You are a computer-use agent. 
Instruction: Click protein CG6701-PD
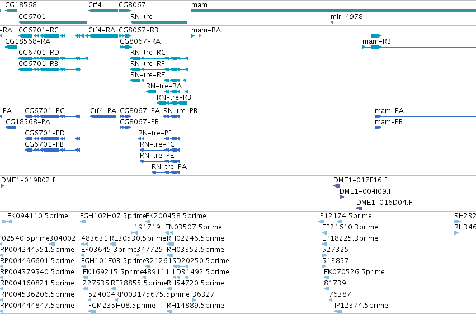point(52,139)
